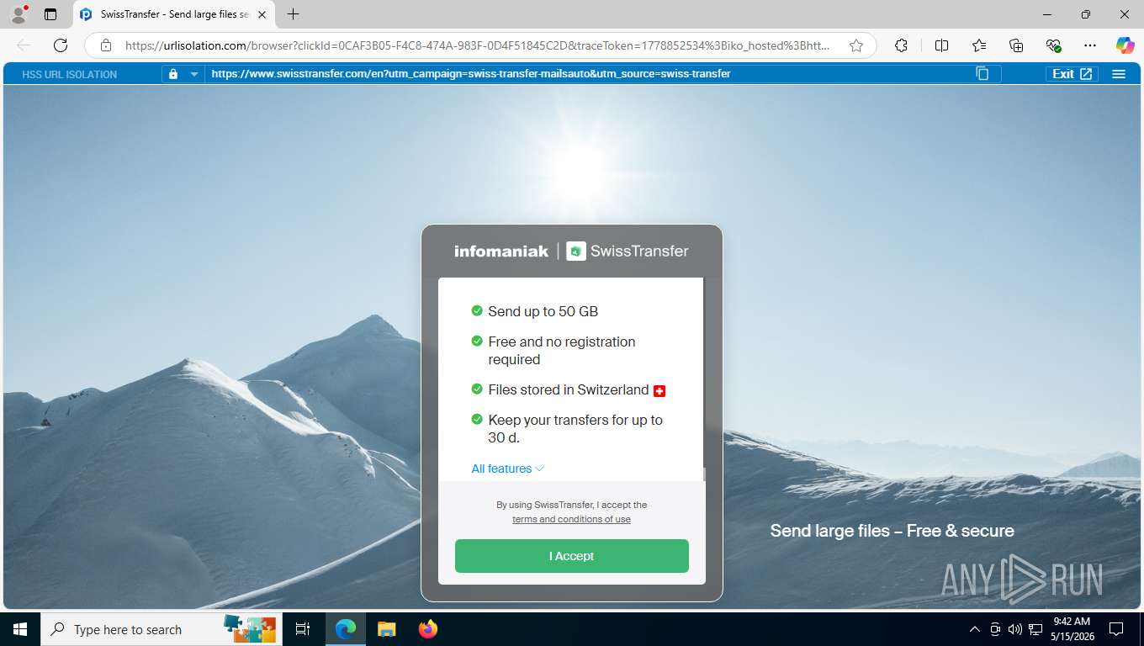The width and height of the screenshot is (1144, 646).
Task: Expand the All features list
Action: tap(508, 469)
